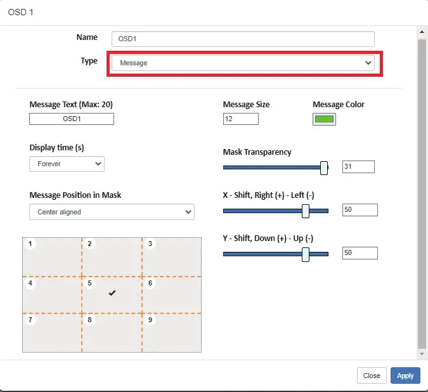The image size is (428, 392).
Task: Click the X-Shift slider handle
Action: click(306, 211)
